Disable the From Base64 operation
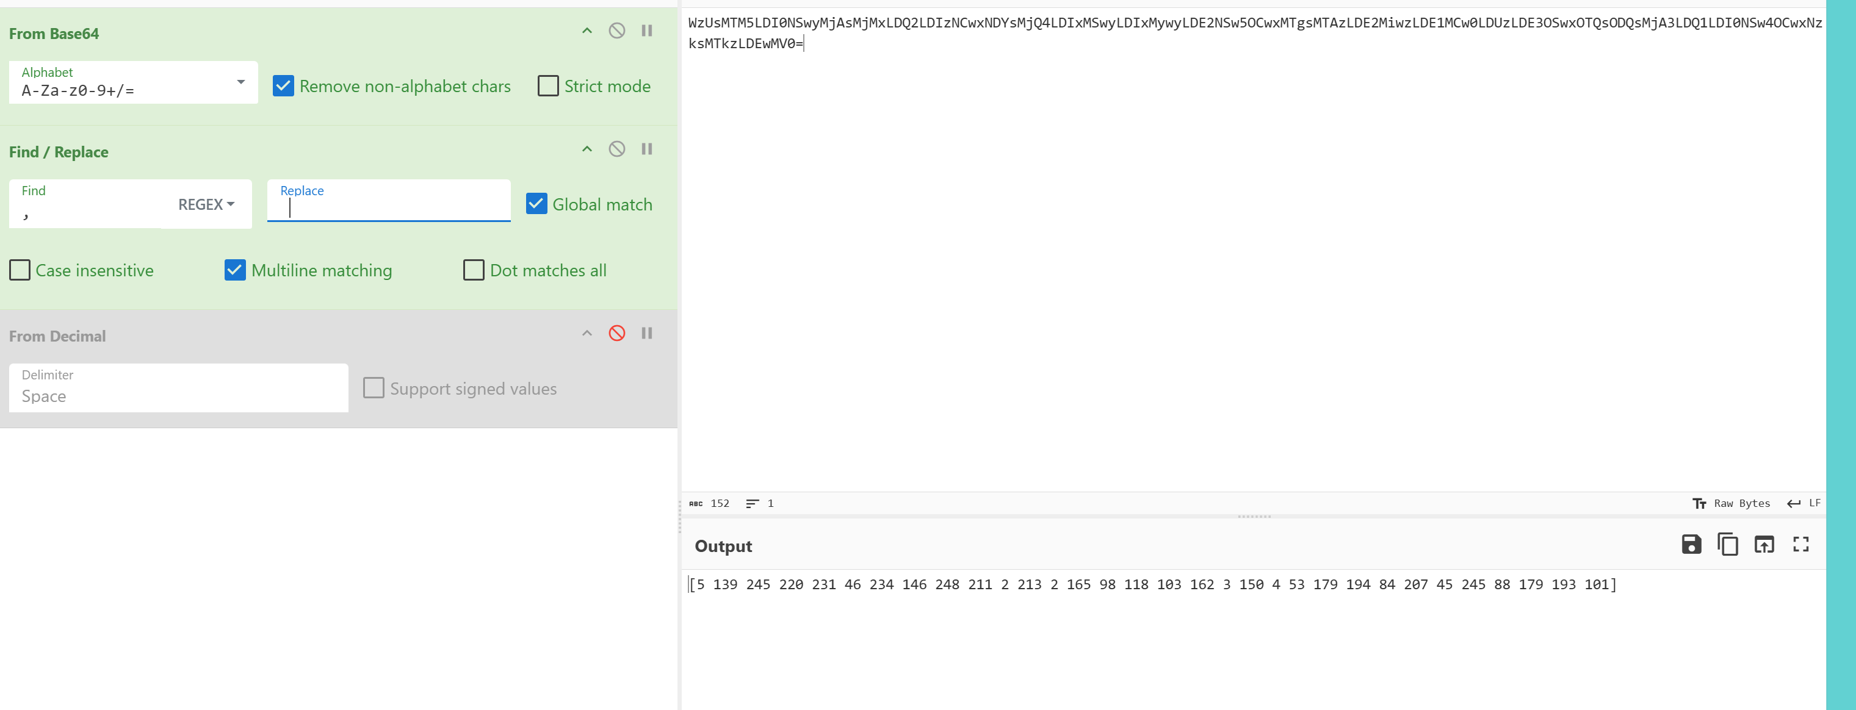1856x710 pixels. click(616, 31)
